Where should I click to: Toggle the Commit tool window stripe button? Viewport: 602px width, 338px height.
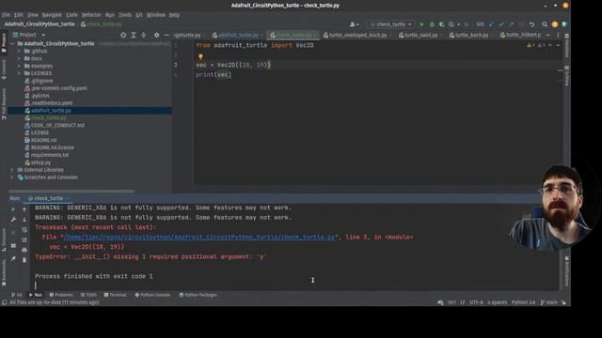tap(4, 69)
